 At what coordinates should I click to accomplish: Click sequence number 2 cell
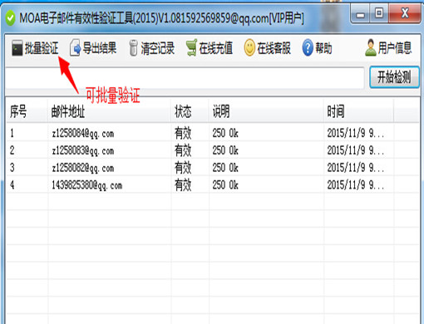point(12,150)
